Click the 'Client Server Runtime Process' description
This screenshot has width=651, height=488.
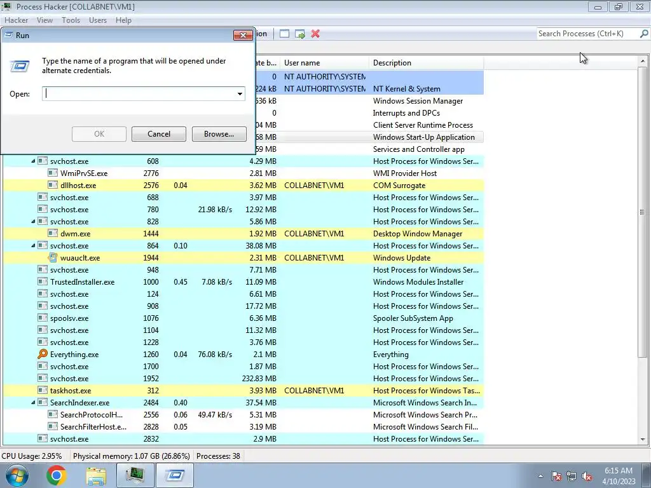pyautogui.click(x=423, y=125)
